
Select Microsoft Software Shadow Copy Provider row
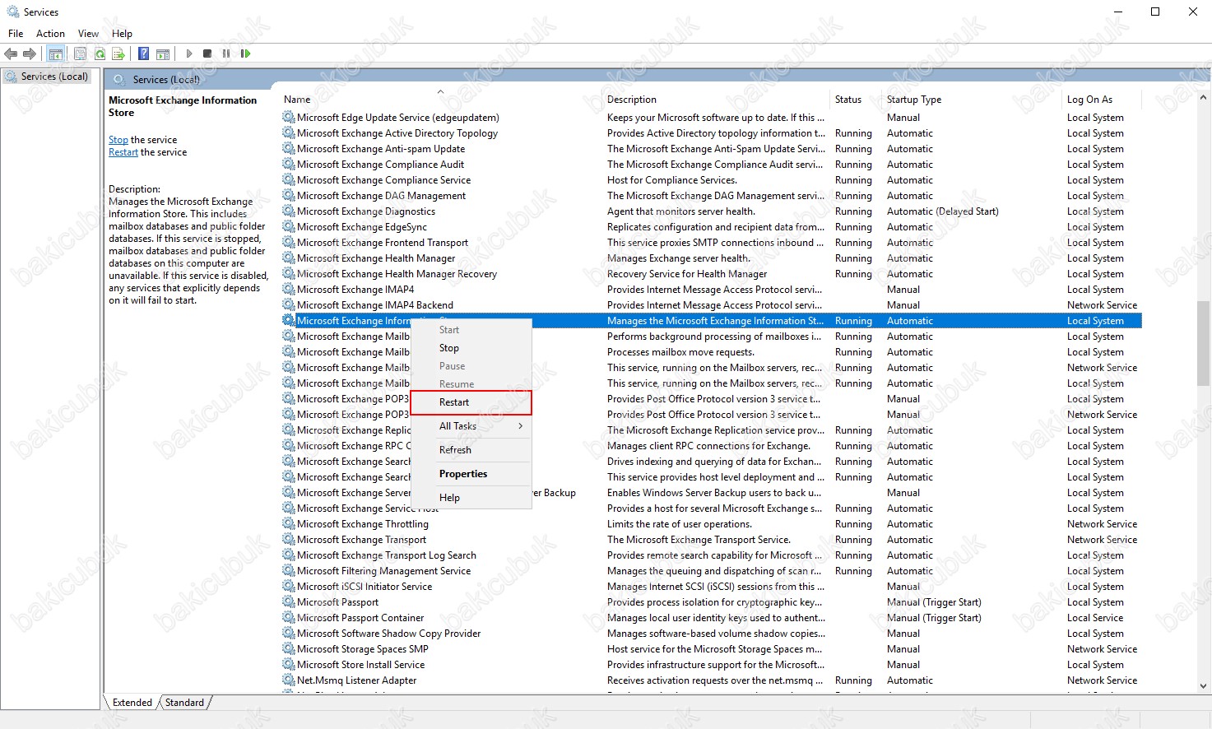(x=711, y=634)
